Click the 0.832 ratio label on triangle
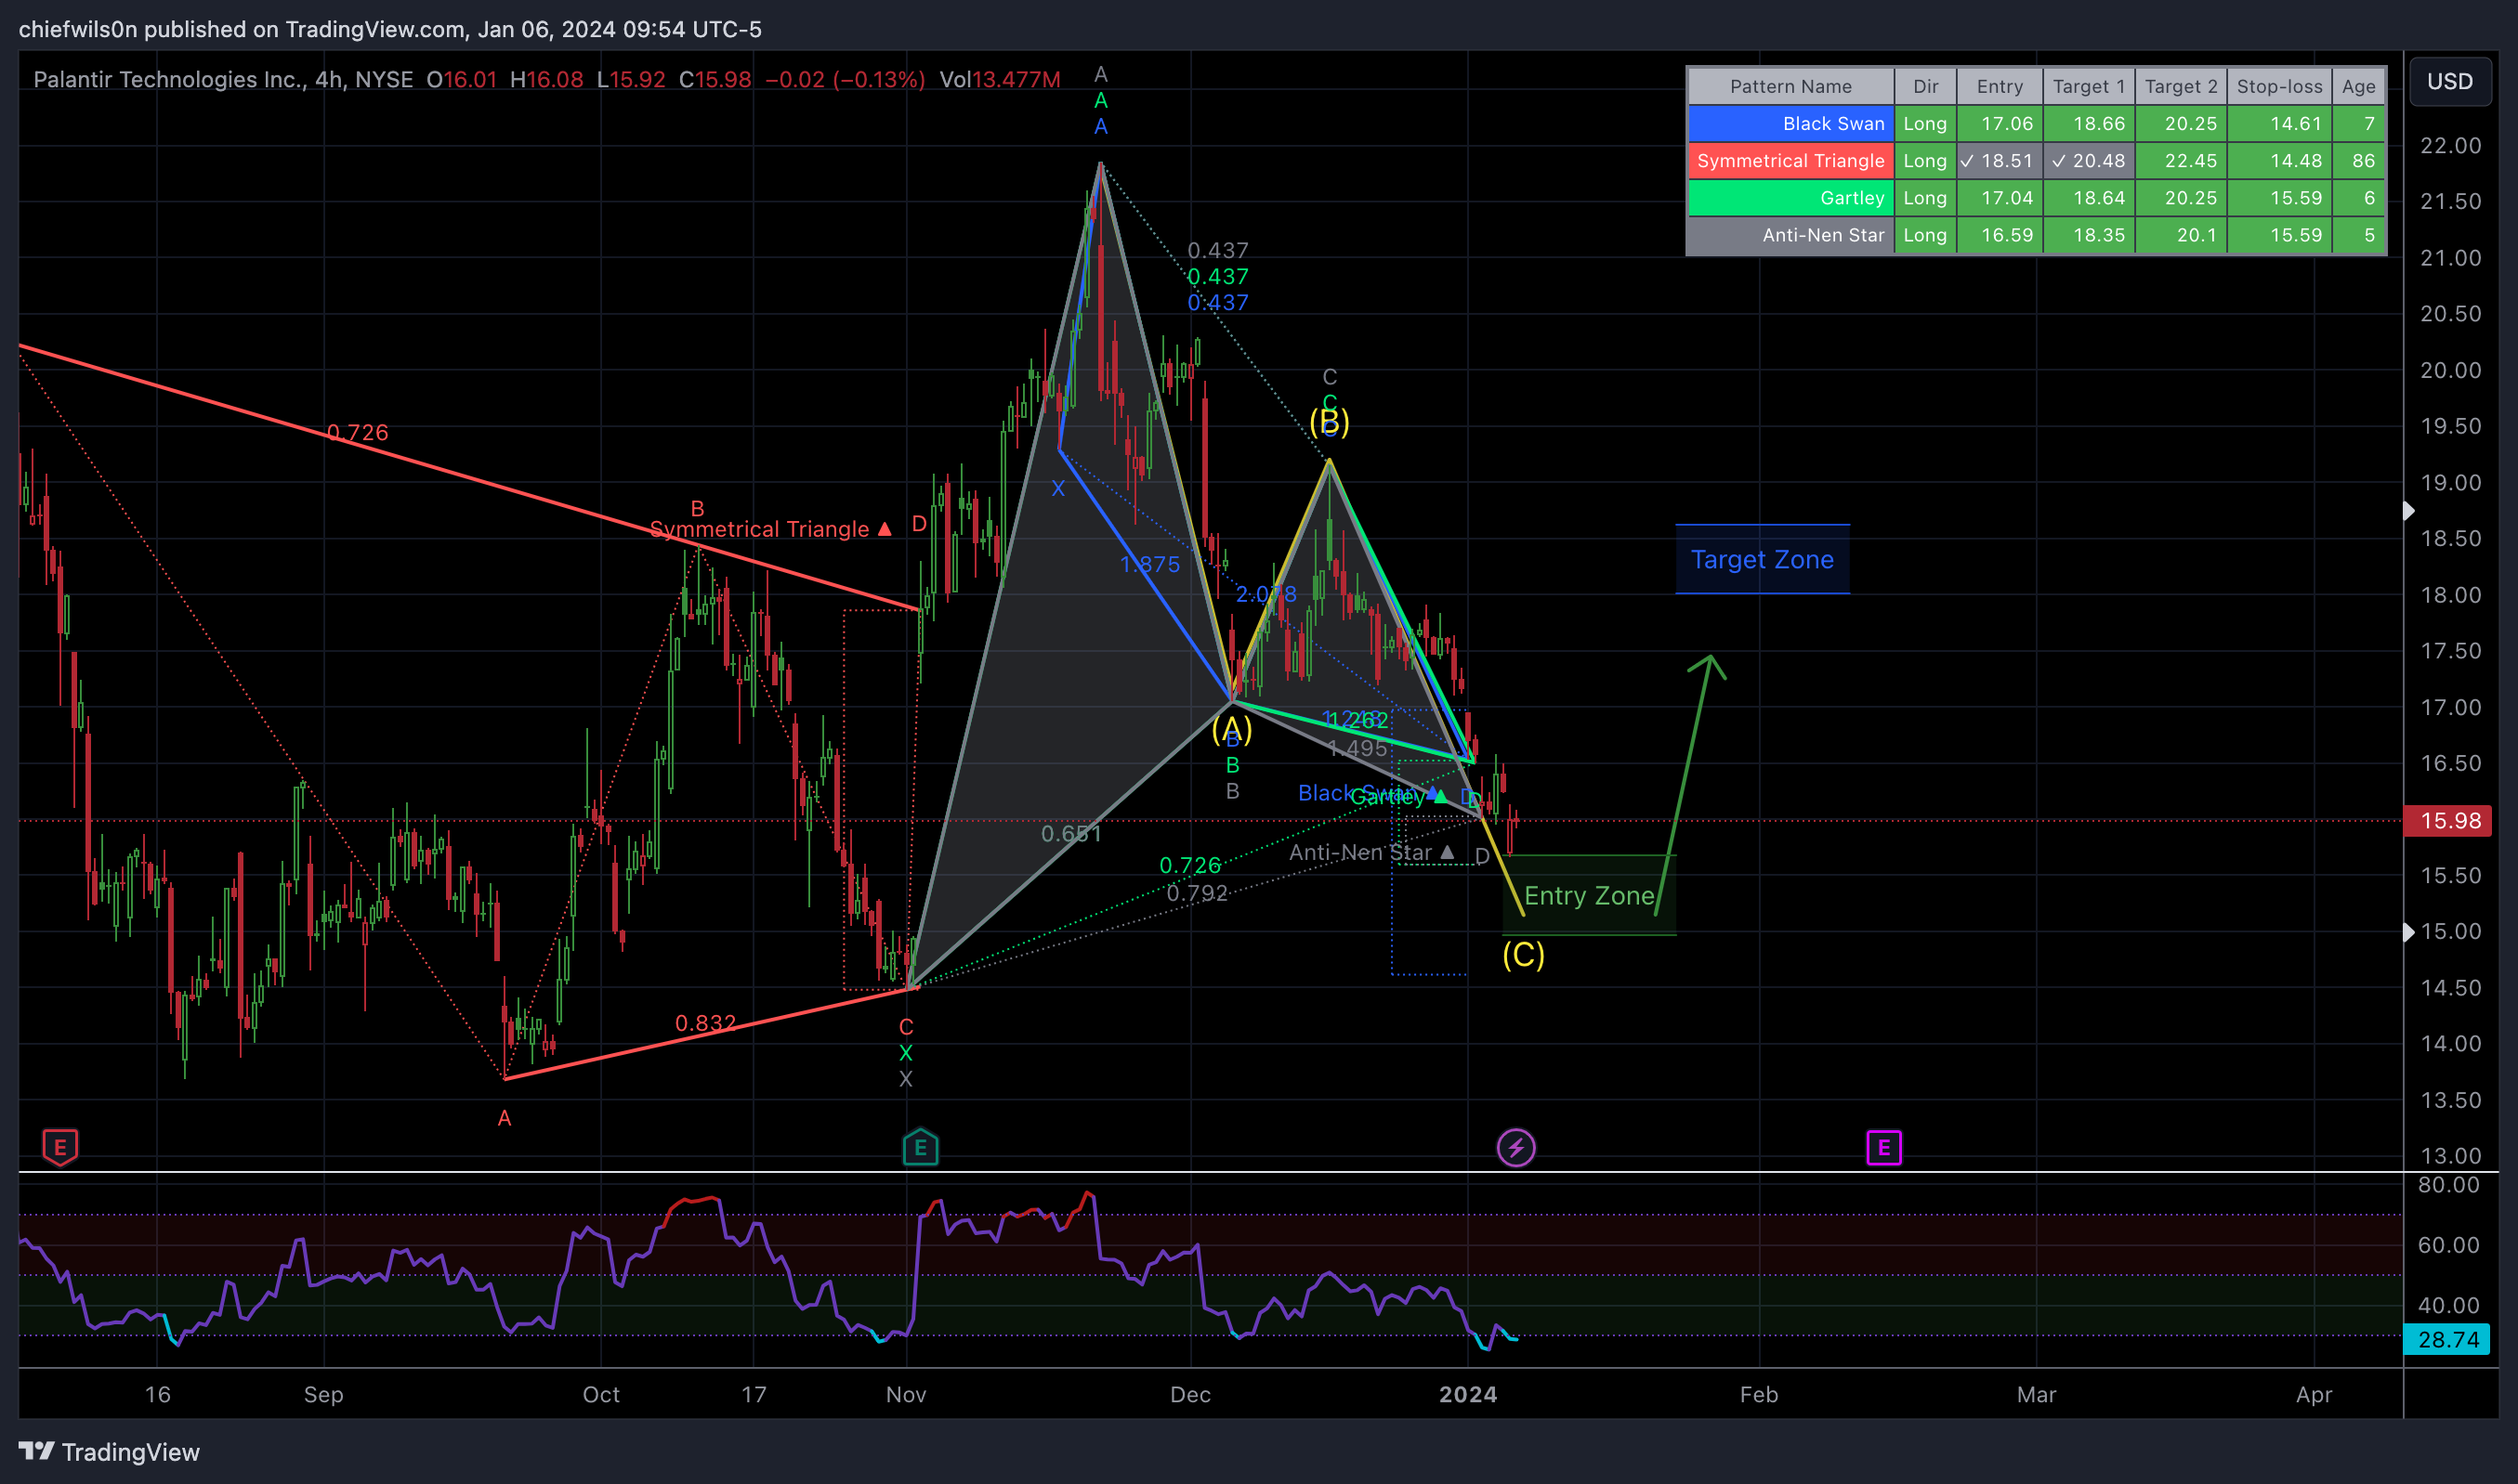The width and height of the screenshot is (2518, 1484). pyautogui.click(x=705, y=1023)
